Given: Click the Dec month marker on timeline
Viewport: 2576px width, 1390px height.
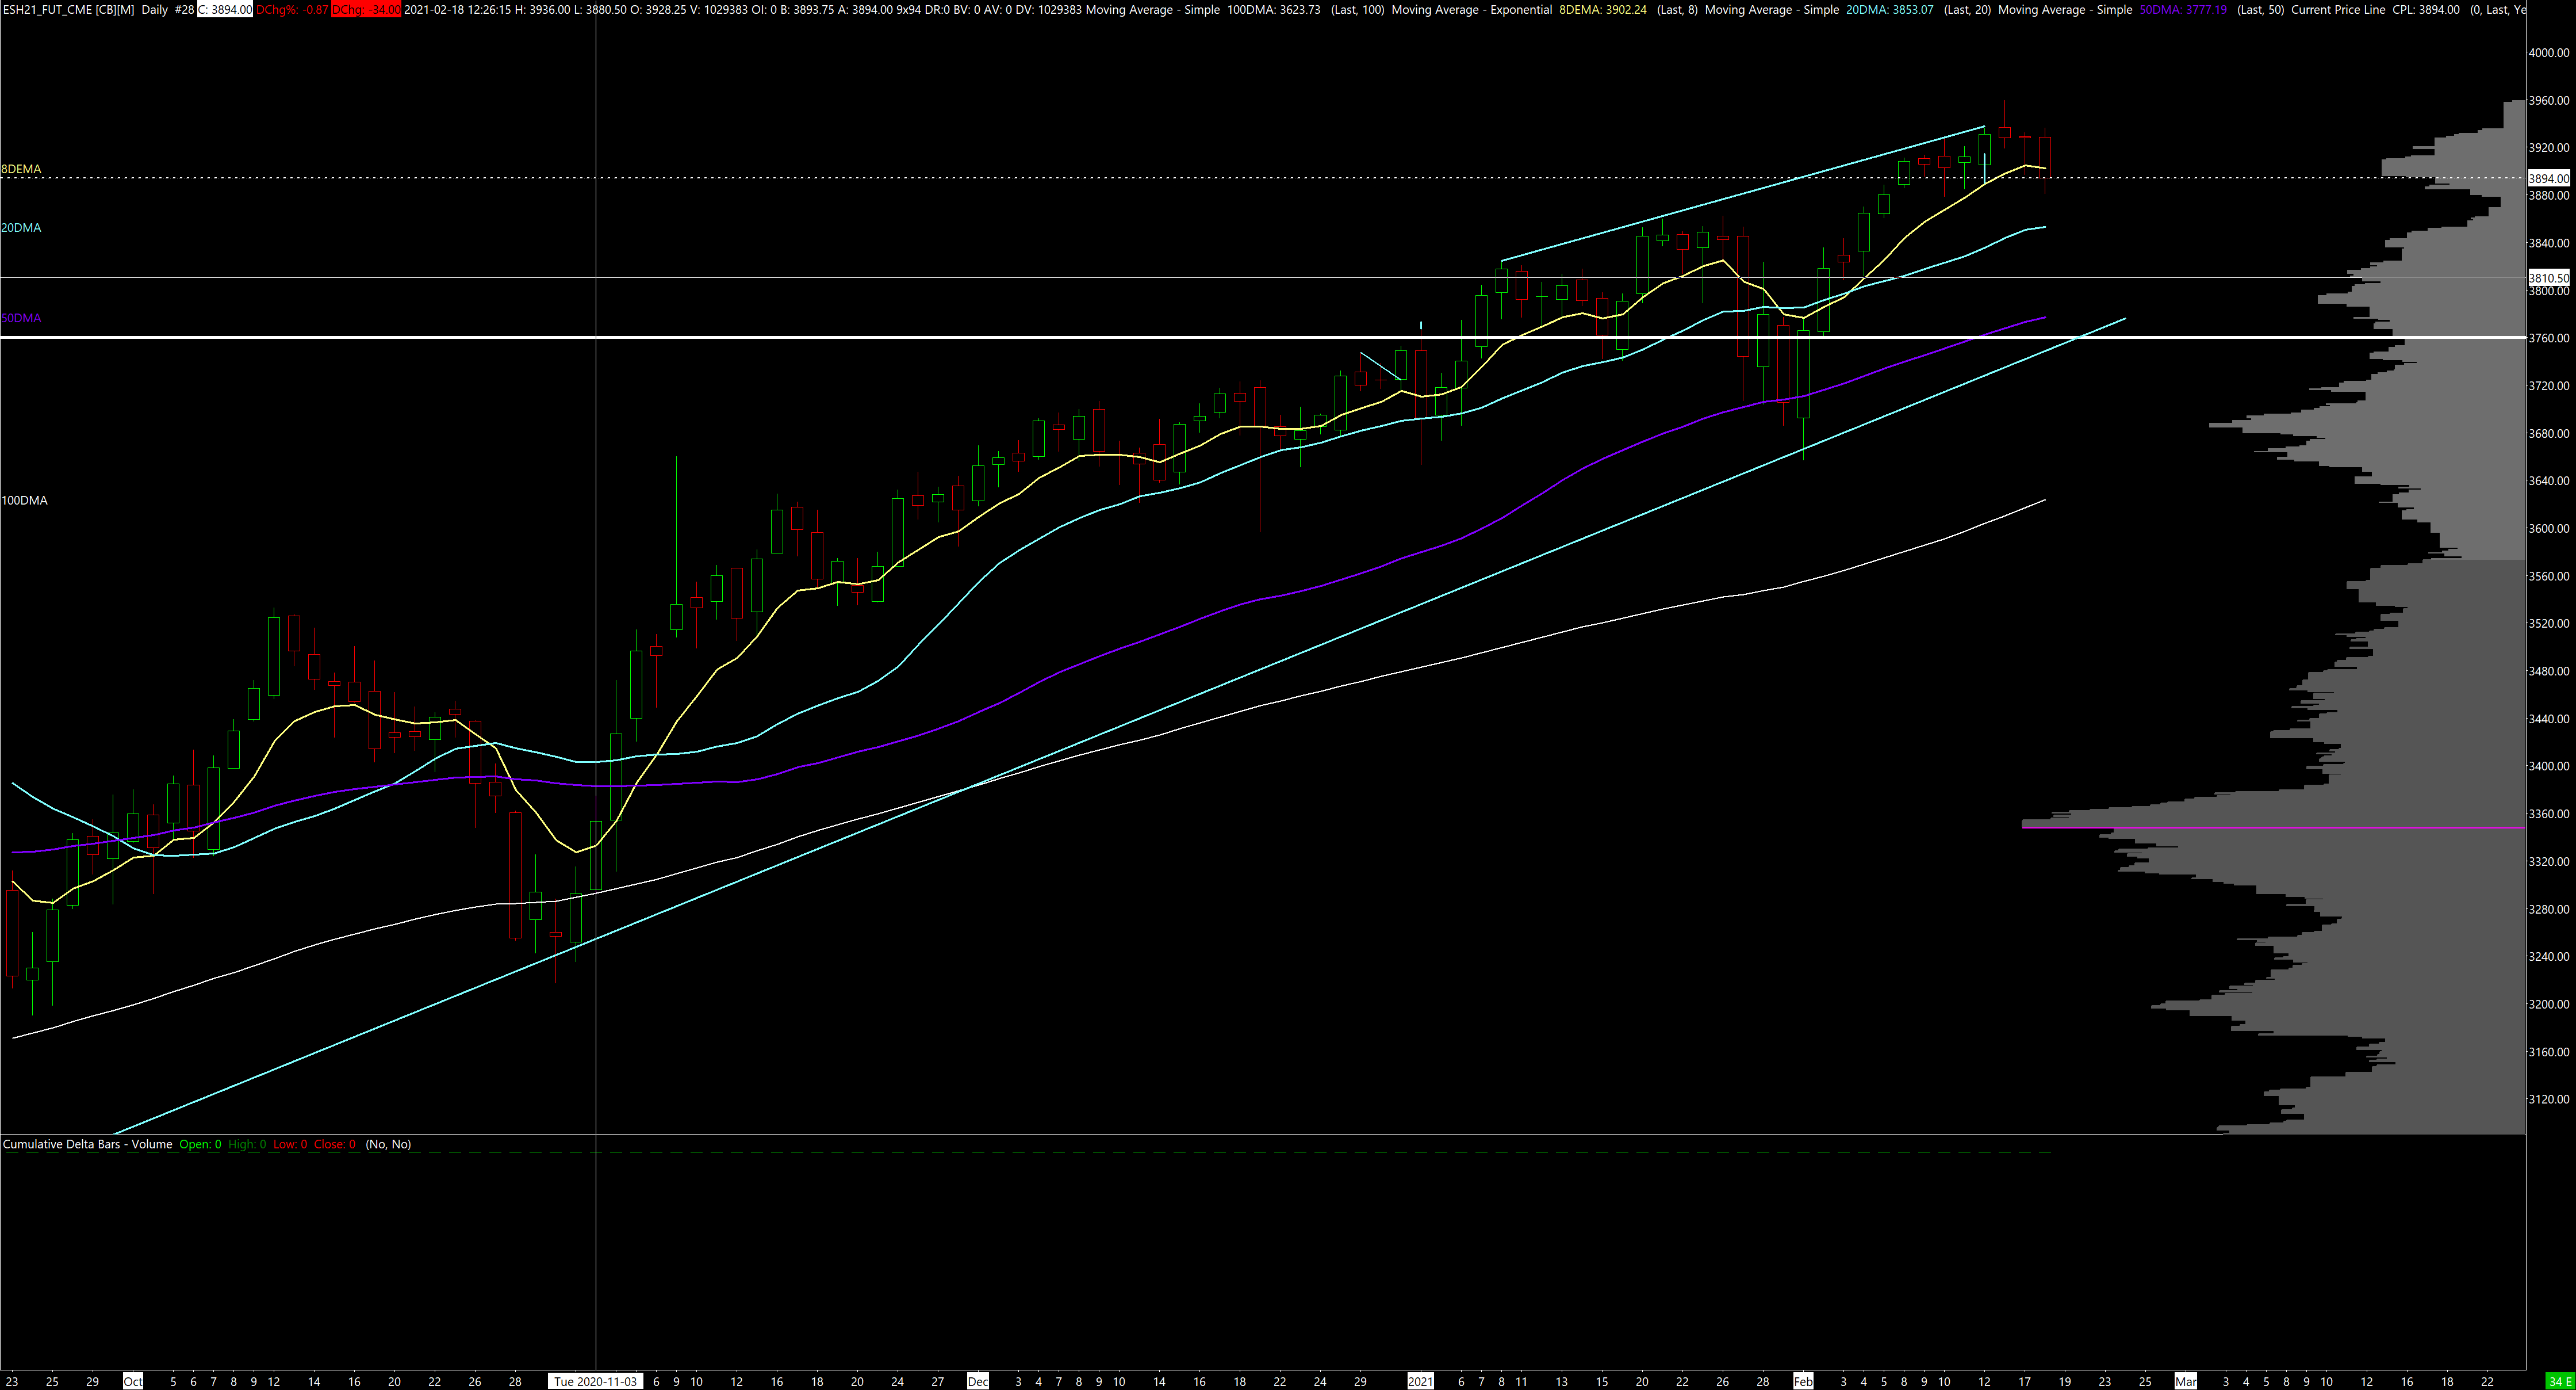Looking at the screenshot, I should pyautogui.click(x=977, y=1381).
